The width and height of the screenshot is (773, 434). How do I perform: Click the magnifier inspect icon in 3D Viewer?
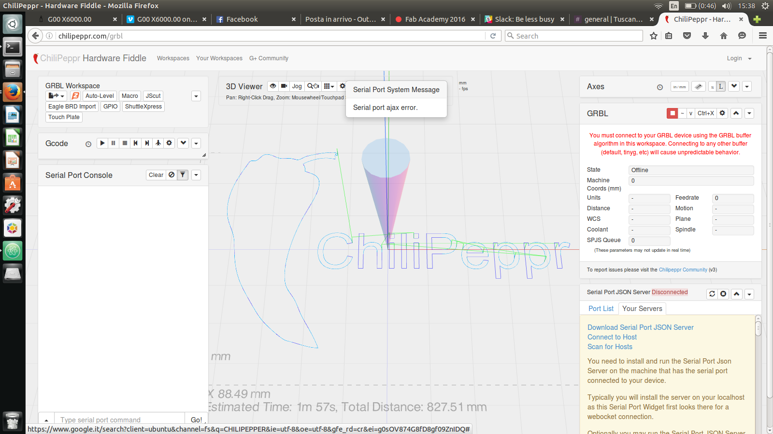pos(313,86)
